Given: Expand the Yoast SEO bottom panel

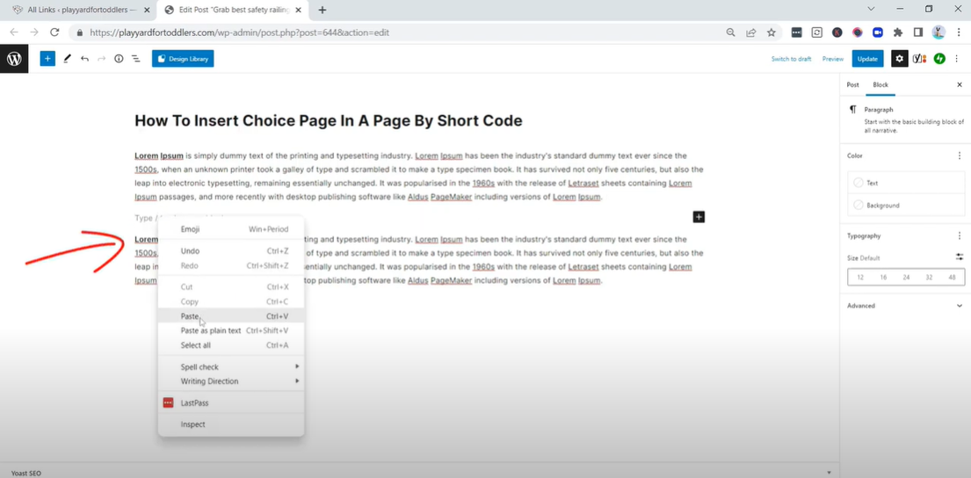Looking at the screenshot, I should tap(418, 473).
